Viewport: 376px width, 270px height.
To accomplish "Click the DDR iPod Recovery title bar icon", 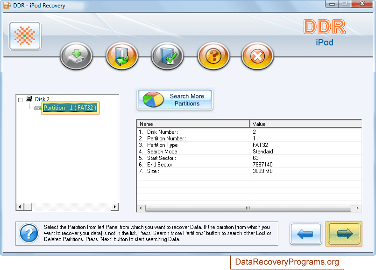I will pos(7,5).
